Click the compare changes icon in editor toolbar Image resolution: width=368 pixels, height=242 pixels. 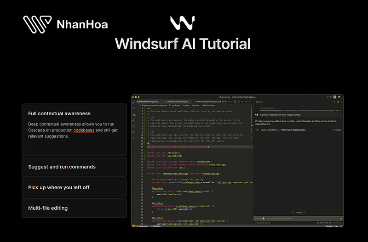[235, 101]
